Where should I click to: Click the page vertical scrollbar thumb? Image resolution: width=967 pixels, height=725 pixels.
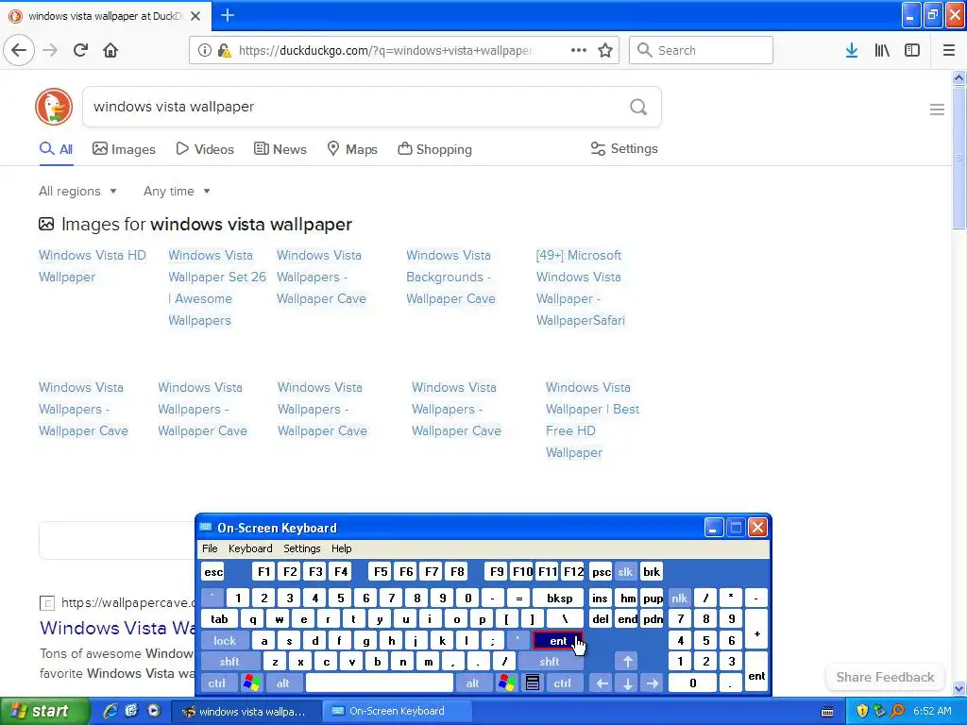[x=959, y=158]
